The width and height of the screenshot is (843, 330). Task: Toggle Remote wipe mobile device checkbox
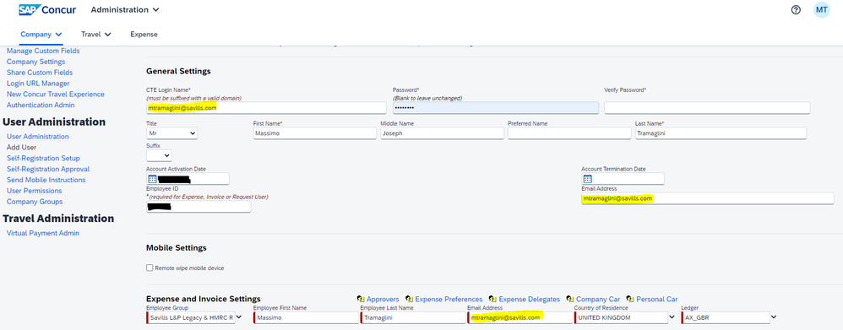150,268
